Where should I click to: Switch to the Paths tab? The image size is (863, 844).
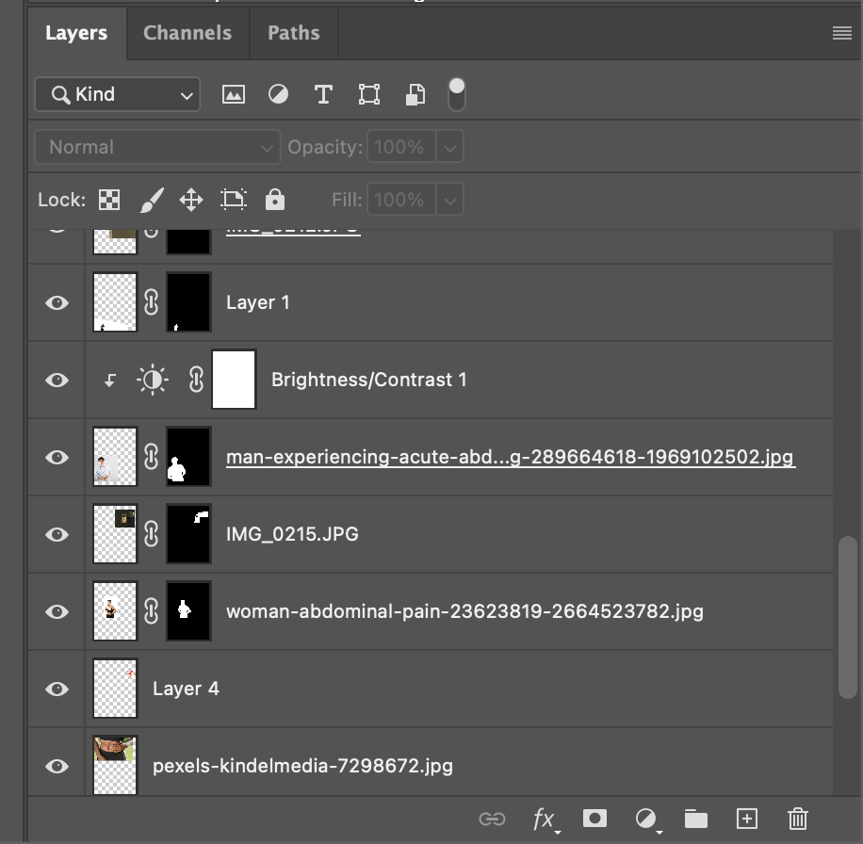coord(293,33)
